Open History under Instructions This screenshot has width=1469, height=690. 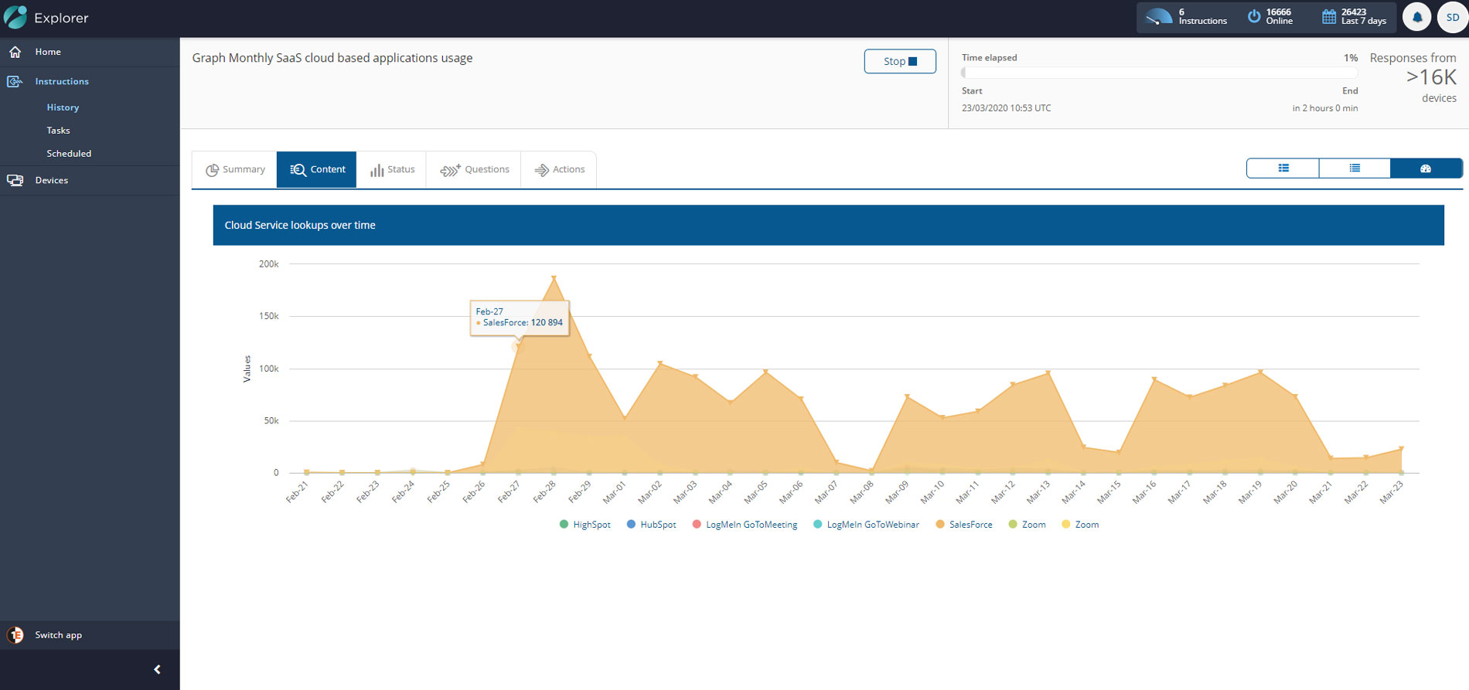point(63,107)
